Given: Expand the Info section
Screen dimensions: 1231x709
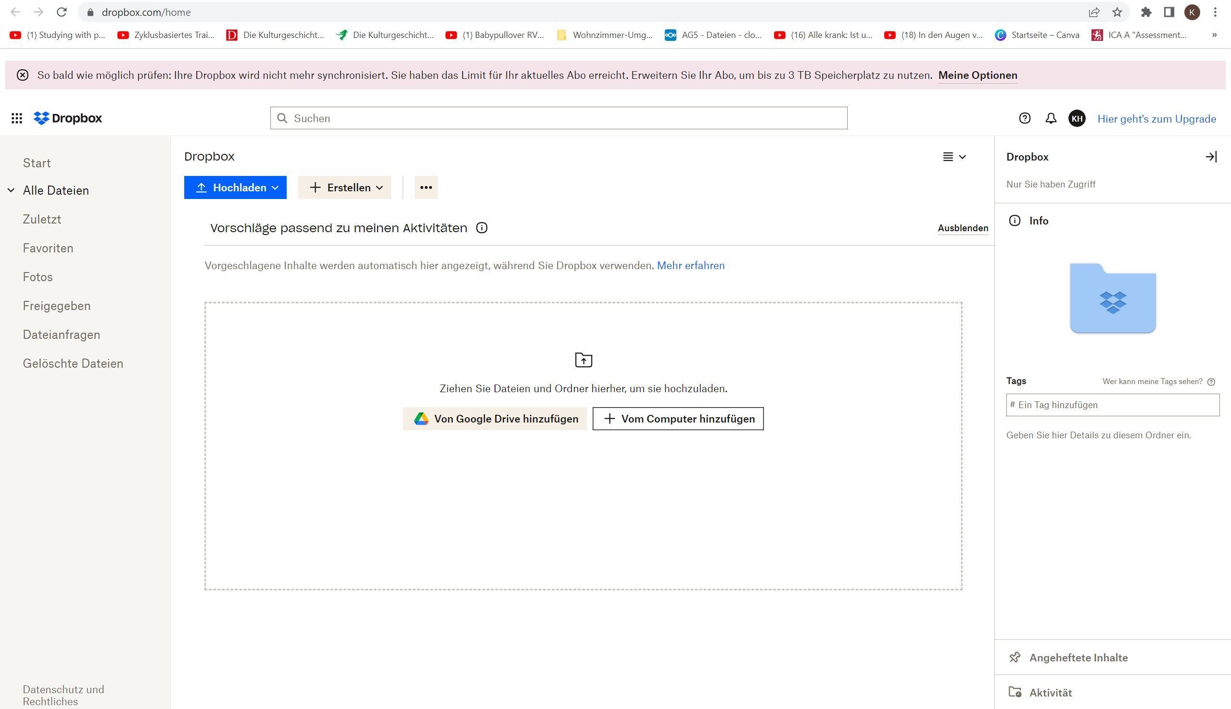Looking at the screenshot, I should click(1039, 221).
